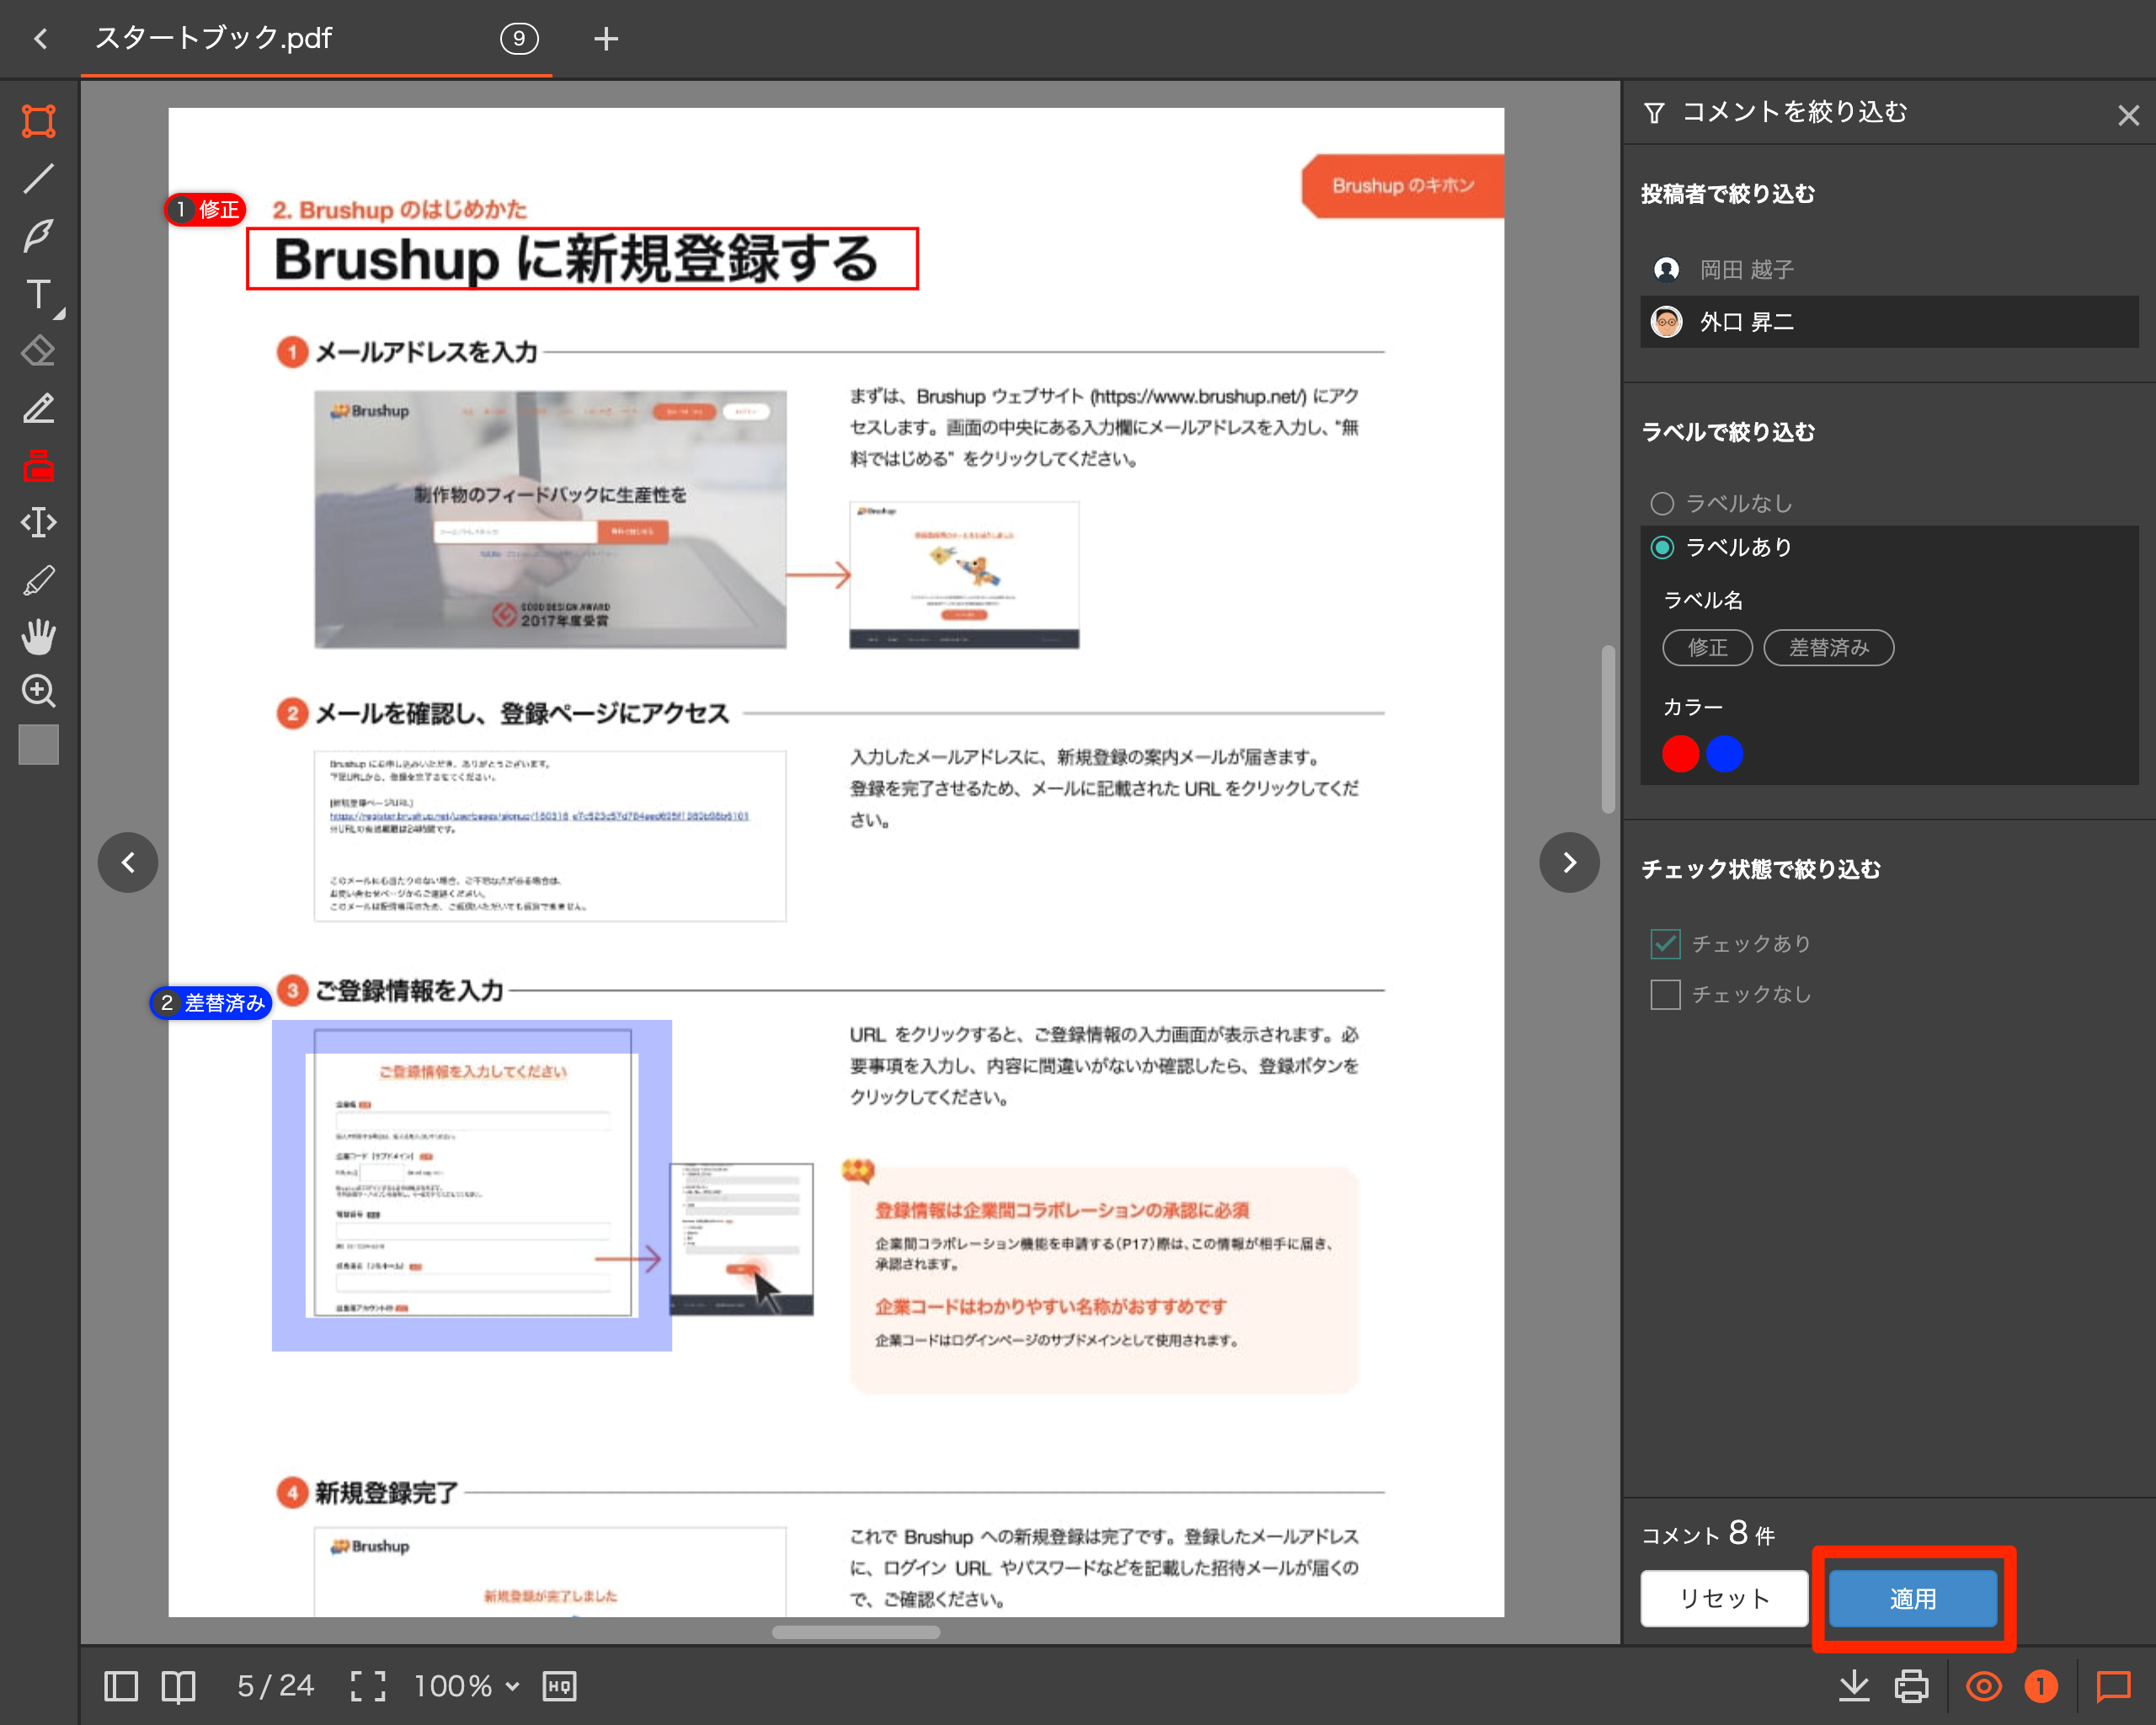Click the blue highlighted form screenshot
The width and height of the screenshot is (2156, 1725).
coord(472,1186)
